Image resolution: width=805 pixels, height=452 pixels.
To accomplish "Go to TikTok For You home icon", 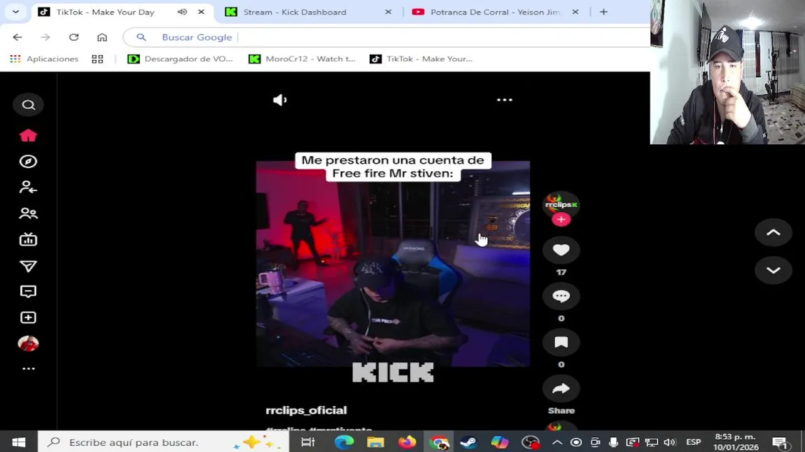I will coord(28,136).
